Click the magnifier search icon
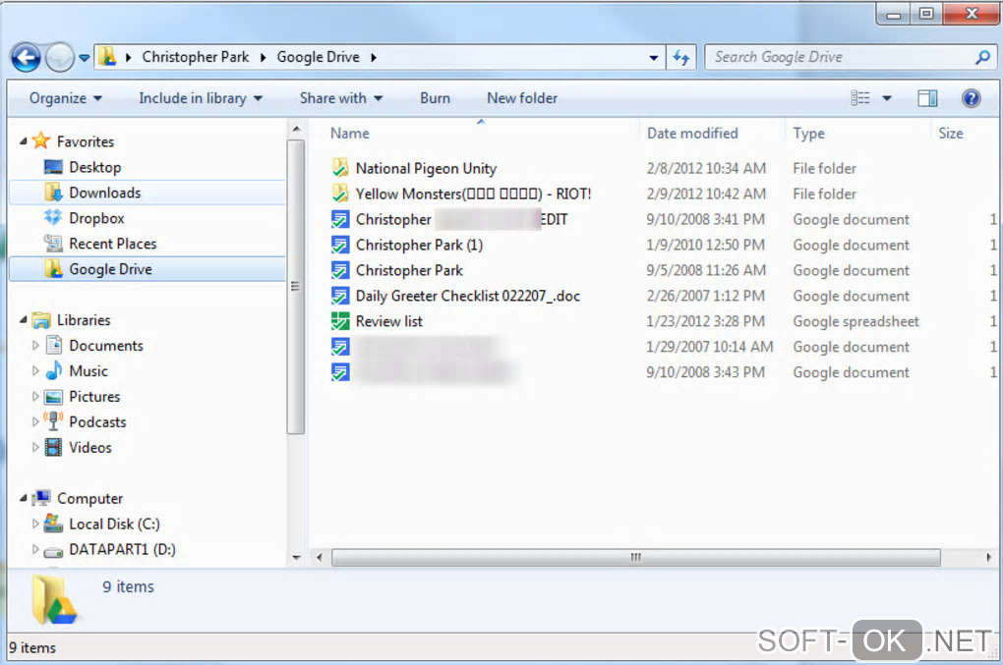The image size is (1003, 665). click(982, 58)
